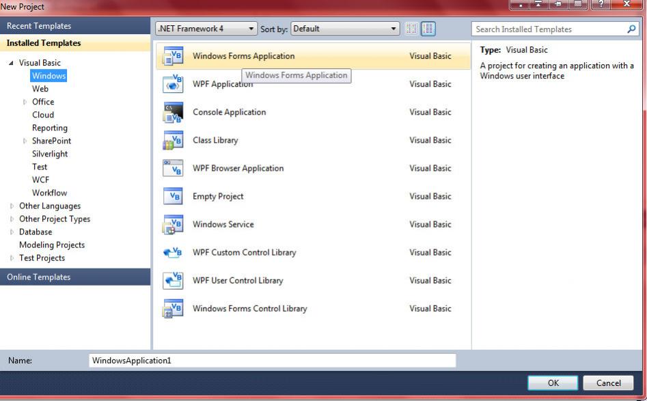Select the Test category under Visual Basic
The height and width of the screenshot is (401, 647).
(40, 167)
